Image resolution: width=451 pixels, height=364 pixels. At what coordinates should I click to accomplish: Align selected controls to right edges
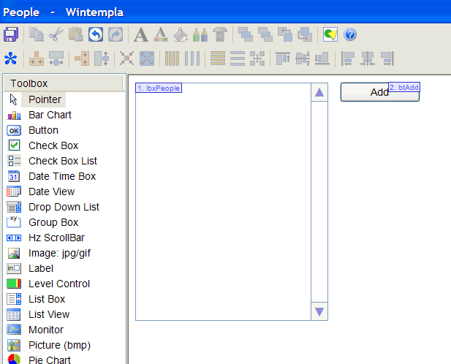tap(387, 58)
